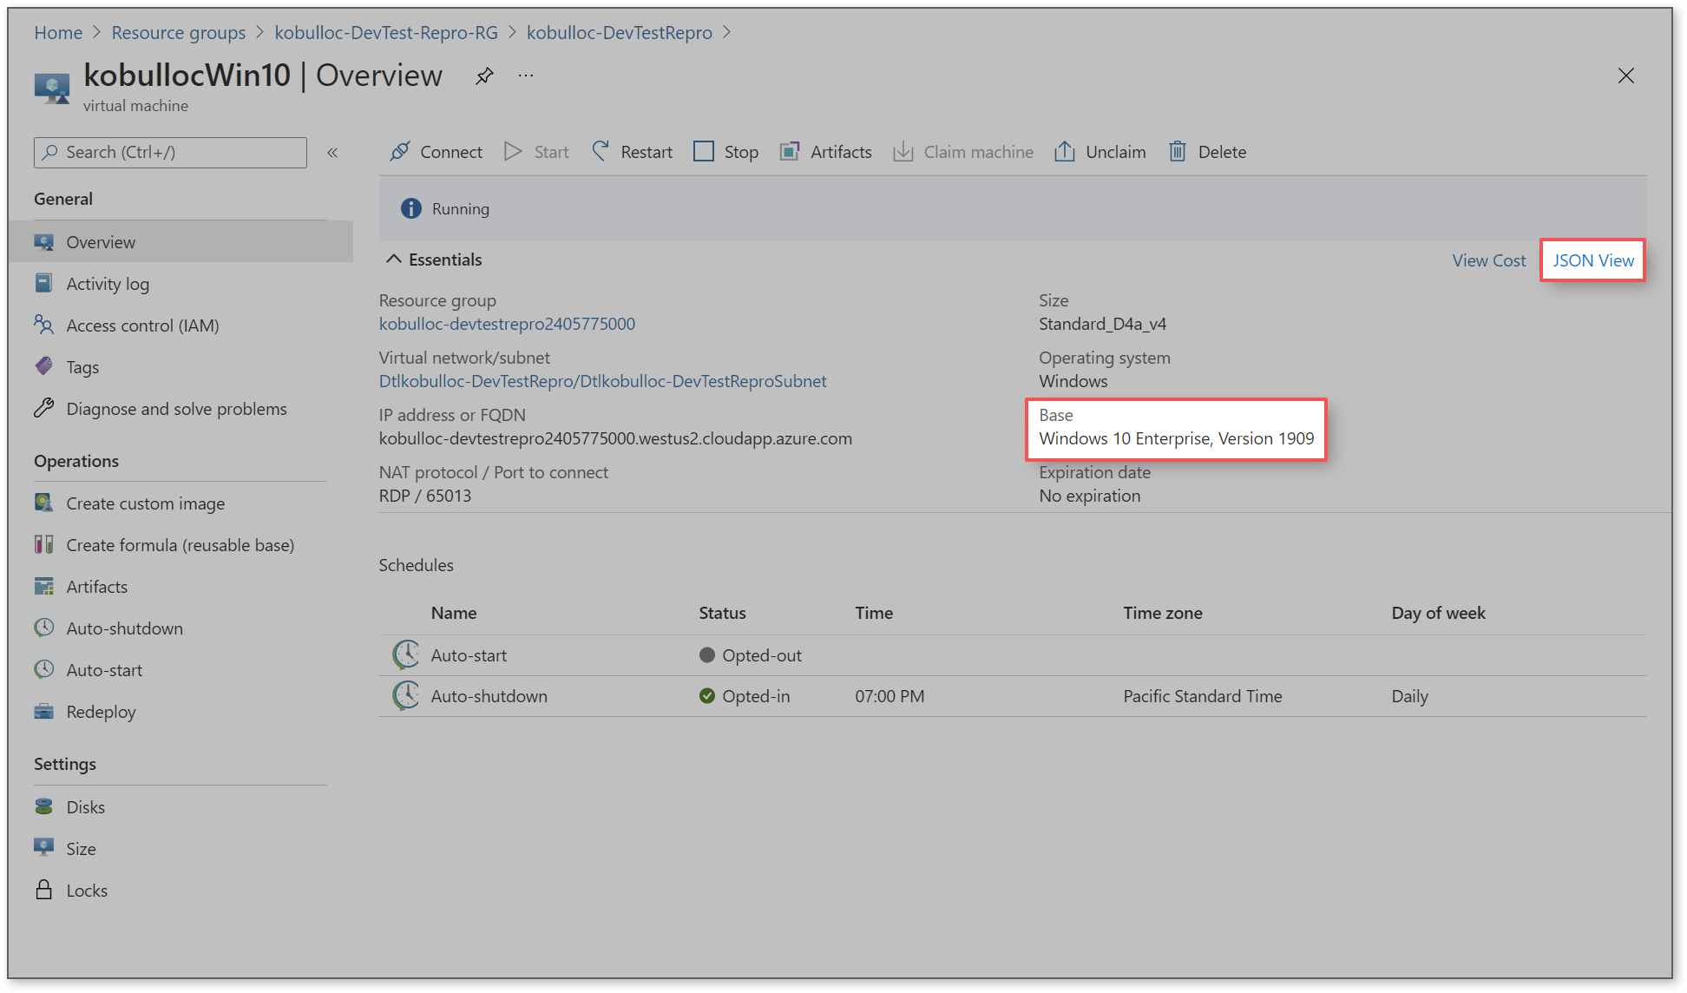
Task: Click the Diagnose wrench icon
Action: coord(43,408)
